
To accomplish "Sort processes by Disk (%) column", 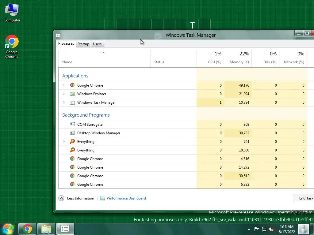I will 265,58.
